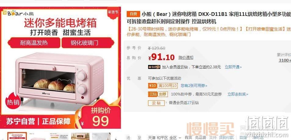
Task: Click the ¥10 coupon tag
Action: [153, 86]
